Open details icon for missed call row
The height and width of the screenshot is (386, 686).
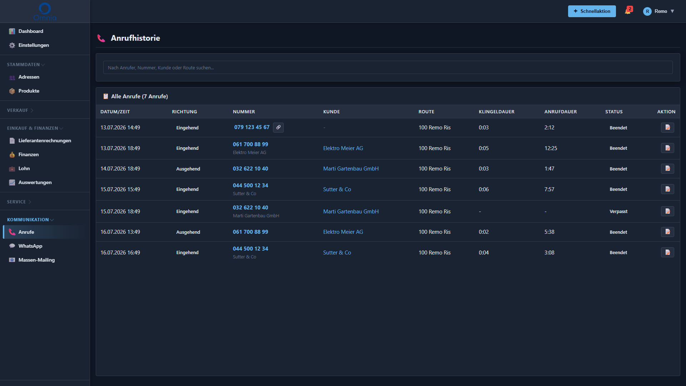point(667,211)
